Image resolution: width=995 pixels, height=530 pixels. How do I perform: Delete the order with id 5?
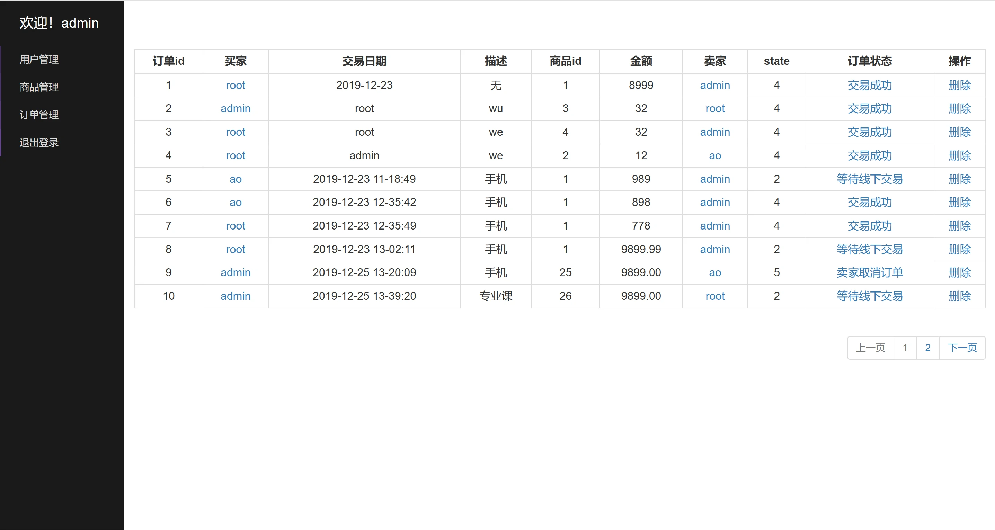[959, 179]
